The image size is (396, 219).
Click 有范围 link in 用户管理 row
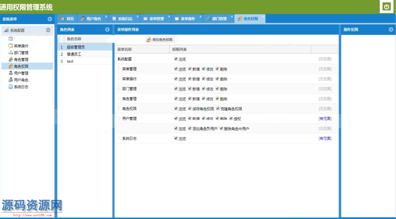coord(325,119)
